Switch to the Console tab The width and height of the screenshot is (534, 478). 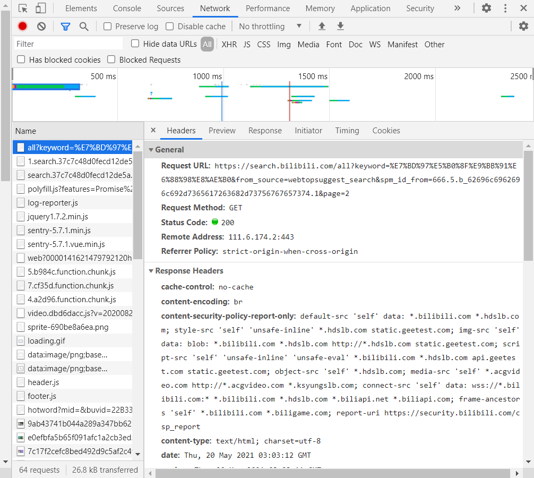[127, 8]
